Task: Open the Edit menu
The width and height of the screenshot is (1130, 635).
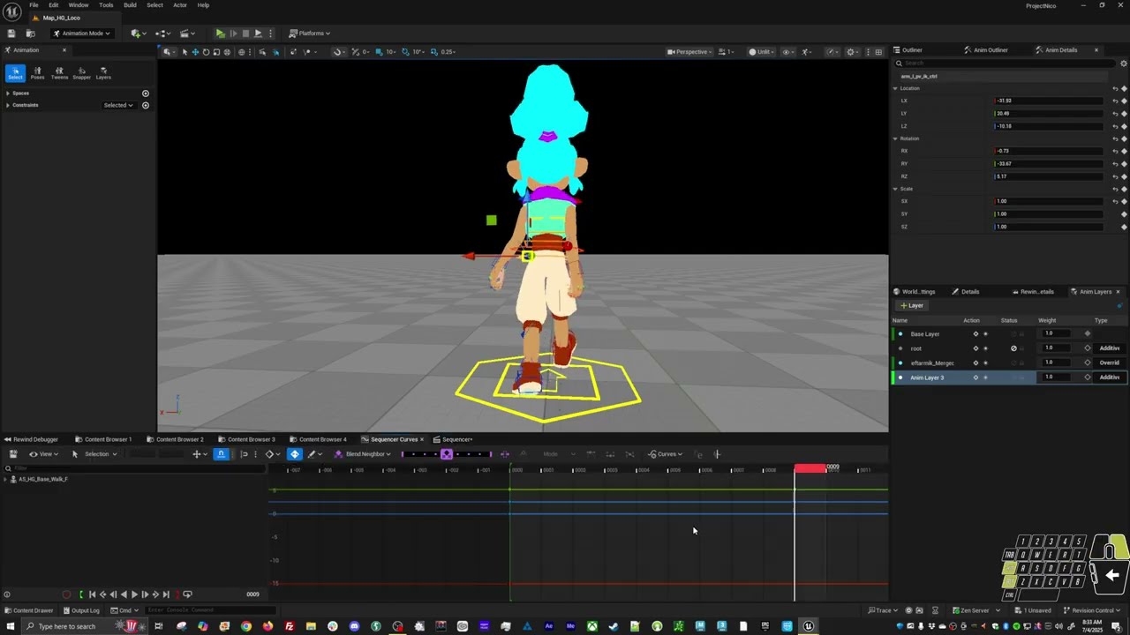Action: pos(54,5)
